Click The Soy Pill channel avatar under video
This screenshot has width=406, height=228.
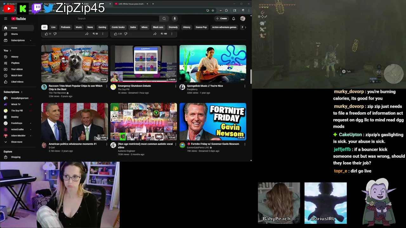pos(113,87)
